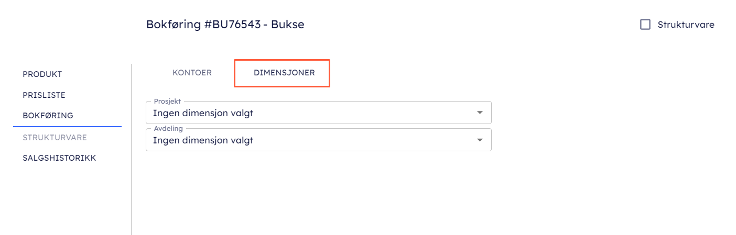This screenshot has width=736, height=235.
Task: Click the Avdeling field label
Action: point(168,128)
